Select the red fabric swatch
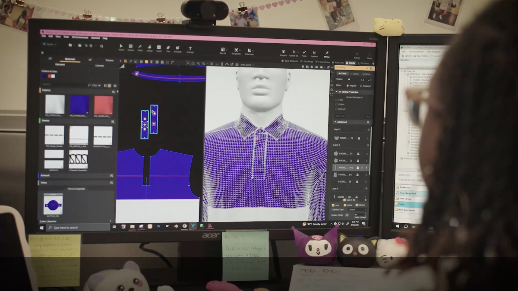Screen dimensions: 518x291 point(103,105)
